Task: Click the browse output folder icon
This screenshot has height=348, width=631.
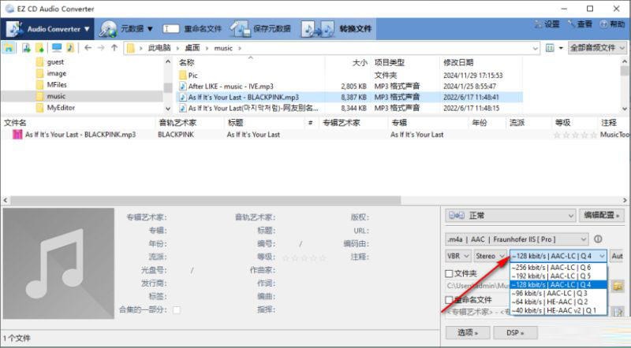Action: (618, 286)
